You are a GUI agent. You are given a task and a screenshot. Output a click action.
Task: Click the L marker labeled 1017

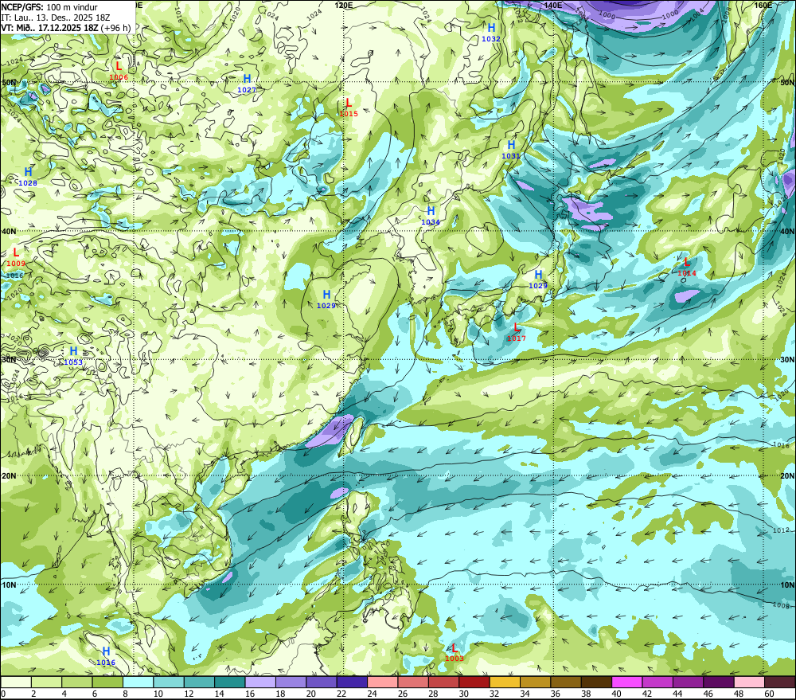[x=517, y=327]
